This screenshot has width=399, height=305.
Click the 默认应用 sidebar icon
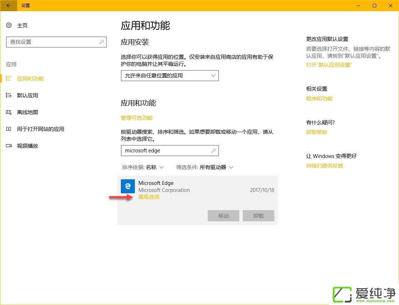(x=9, y=95)
